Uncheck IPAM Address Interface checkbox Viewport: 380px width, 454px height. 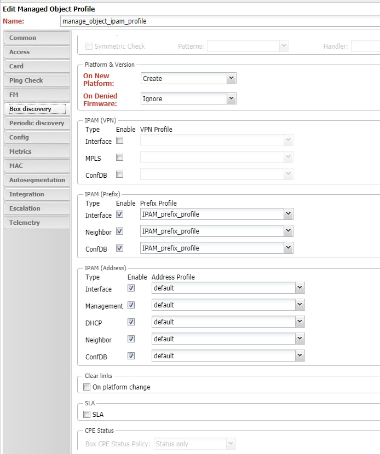[131, 288]
